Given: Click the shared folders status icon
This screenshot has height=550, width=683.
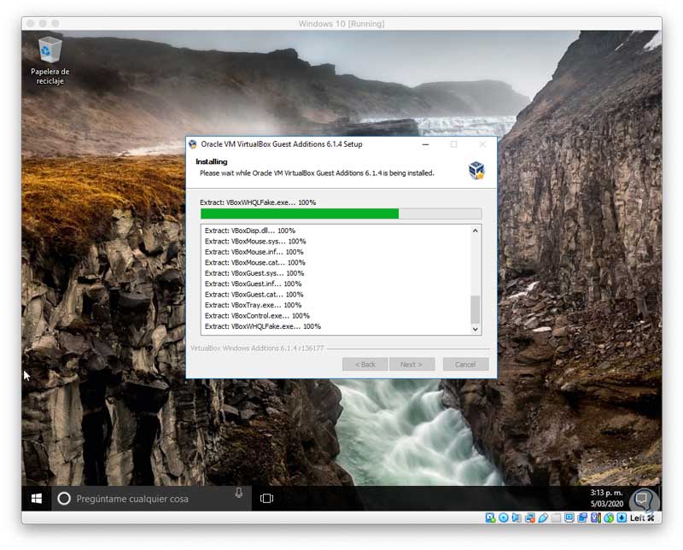Looking at the screenshot, I should coord(556,518).
